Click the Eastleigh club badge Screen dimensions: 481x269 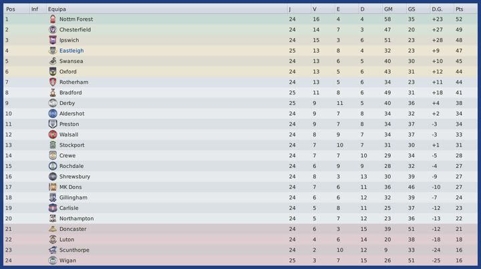pos(53,51)
